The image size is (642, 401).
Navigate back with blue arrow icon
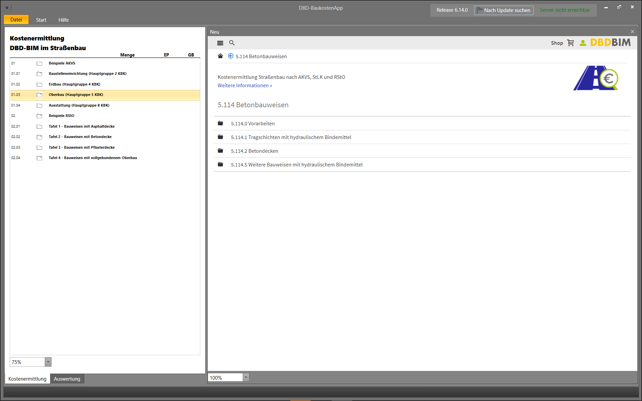click(231, 56)
